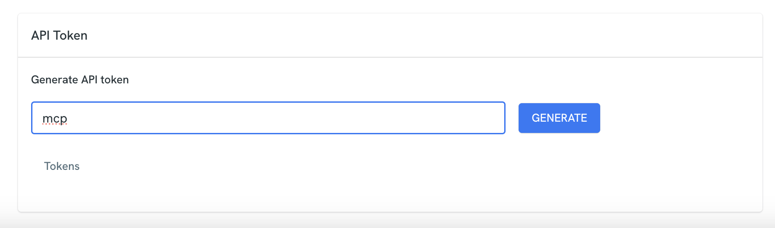The image size is (775, 228).
Task: Click the divider line under API Token title
Action: (390, 57)
